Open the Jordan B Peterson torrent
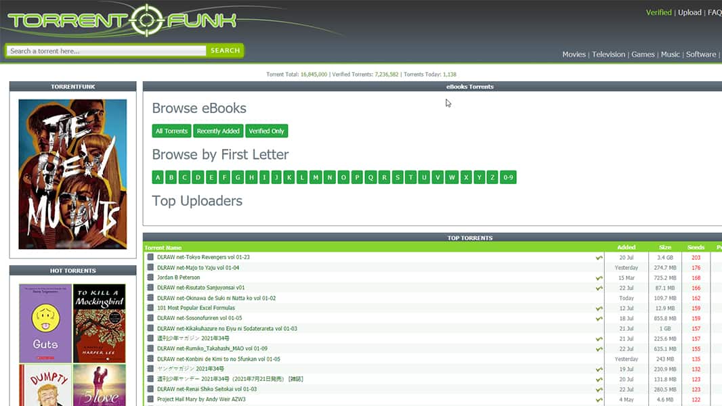 (x=178, y=277)
